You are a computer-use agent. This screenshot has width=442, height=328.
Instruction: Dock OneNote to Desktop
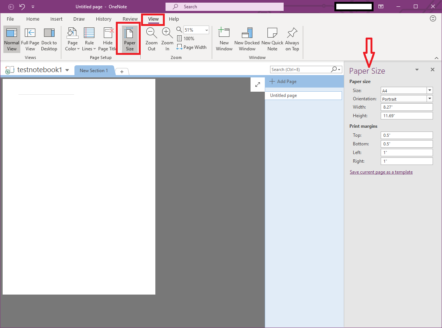coord(49,39)
